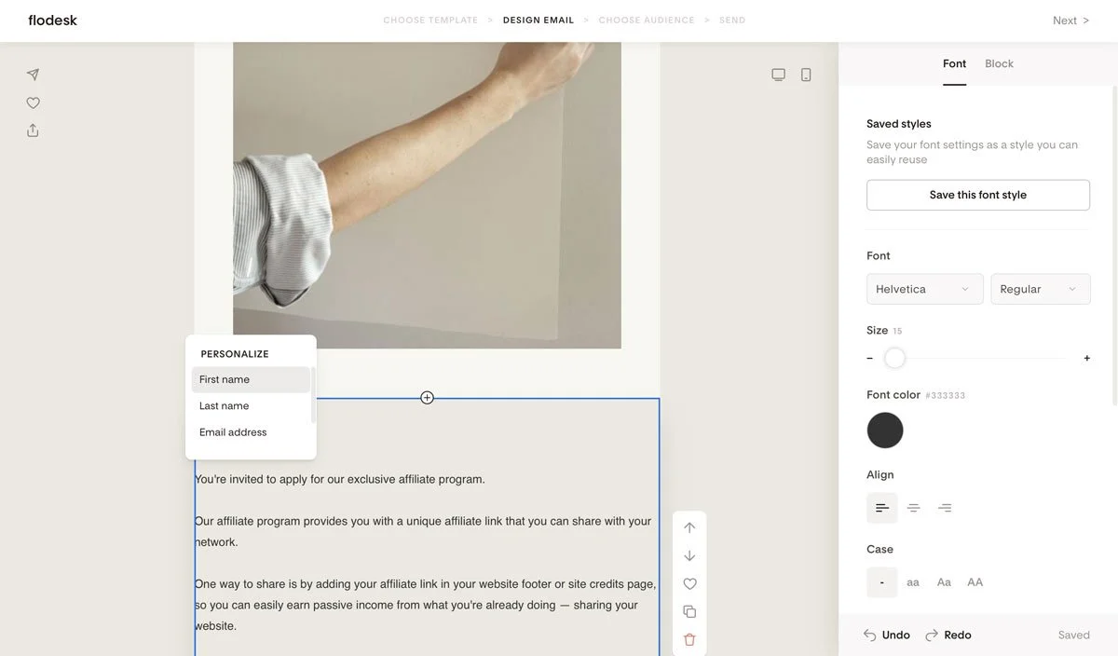
Task: Open the Helvetica font family dropdown
Action: (x=924, y=289)
